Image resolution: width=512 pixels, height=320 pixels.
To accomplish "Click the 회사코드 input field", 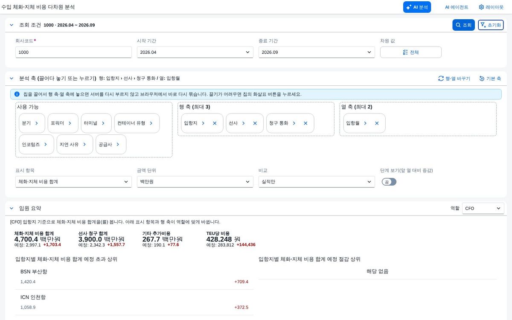I will [x=73, y=52].
